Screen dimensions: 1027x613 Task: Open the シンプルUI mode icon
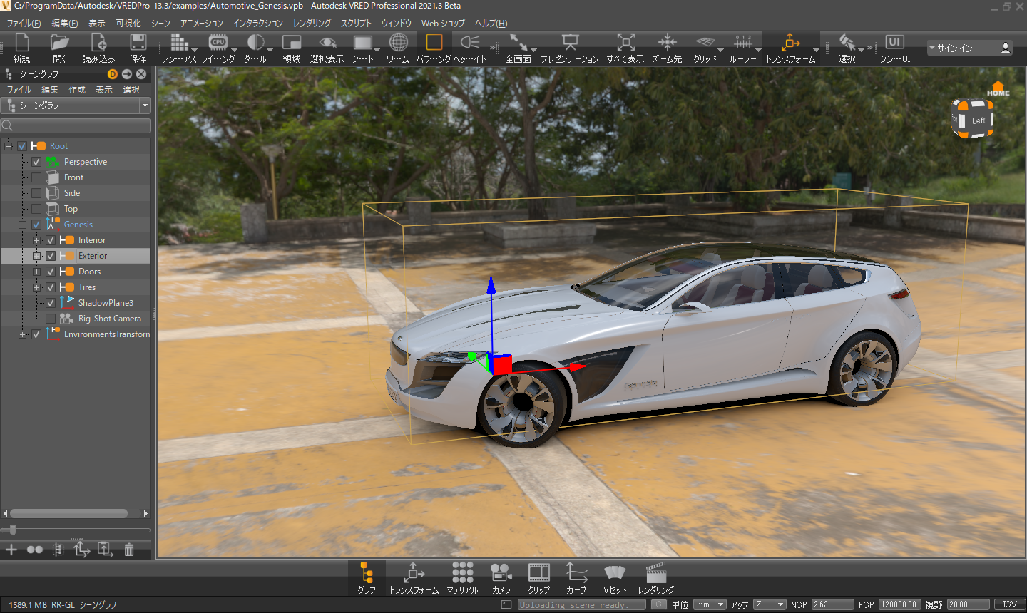[894, 48]
